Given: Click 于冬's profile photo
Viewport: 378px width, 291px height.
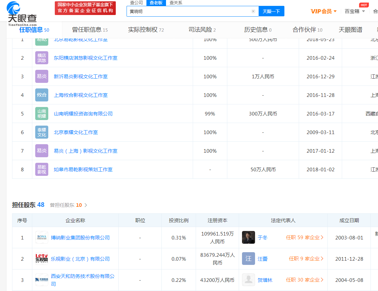Looking at the screenshot, I should click(x=248, y=237).
